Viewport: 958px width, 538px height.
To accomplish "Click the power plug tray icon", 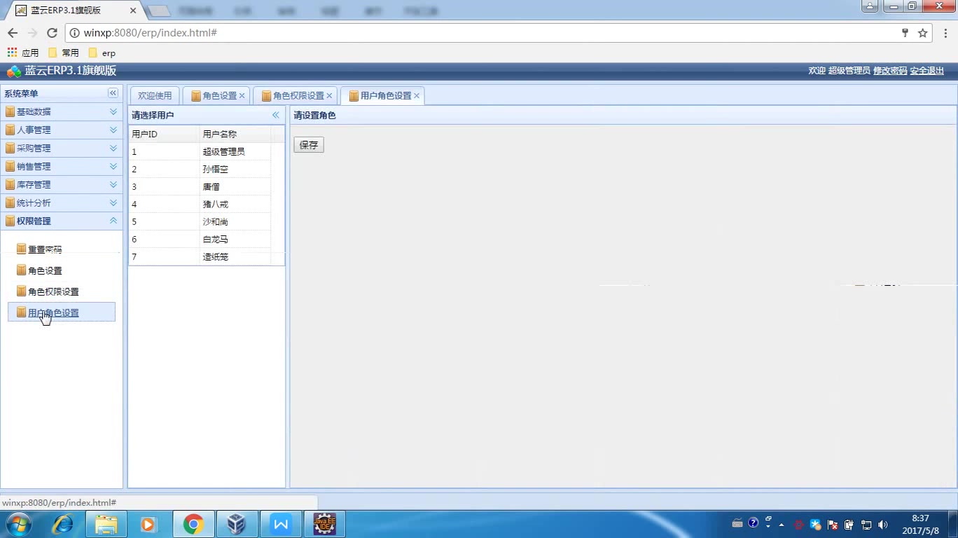I will pos(849,524).
